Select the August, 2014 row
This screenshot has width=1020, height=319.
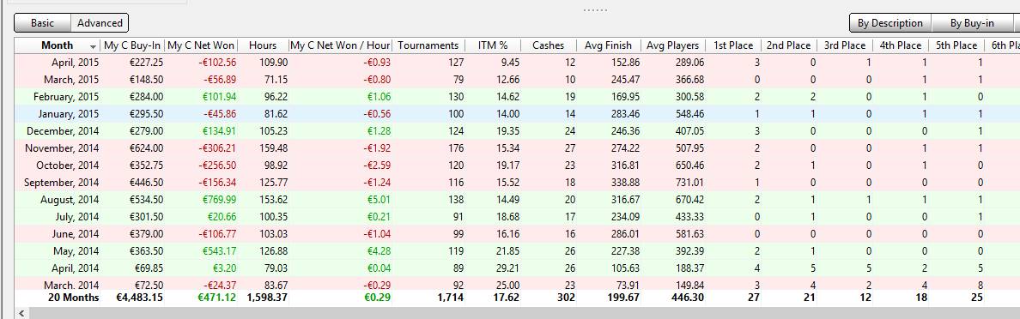point(517,200)
